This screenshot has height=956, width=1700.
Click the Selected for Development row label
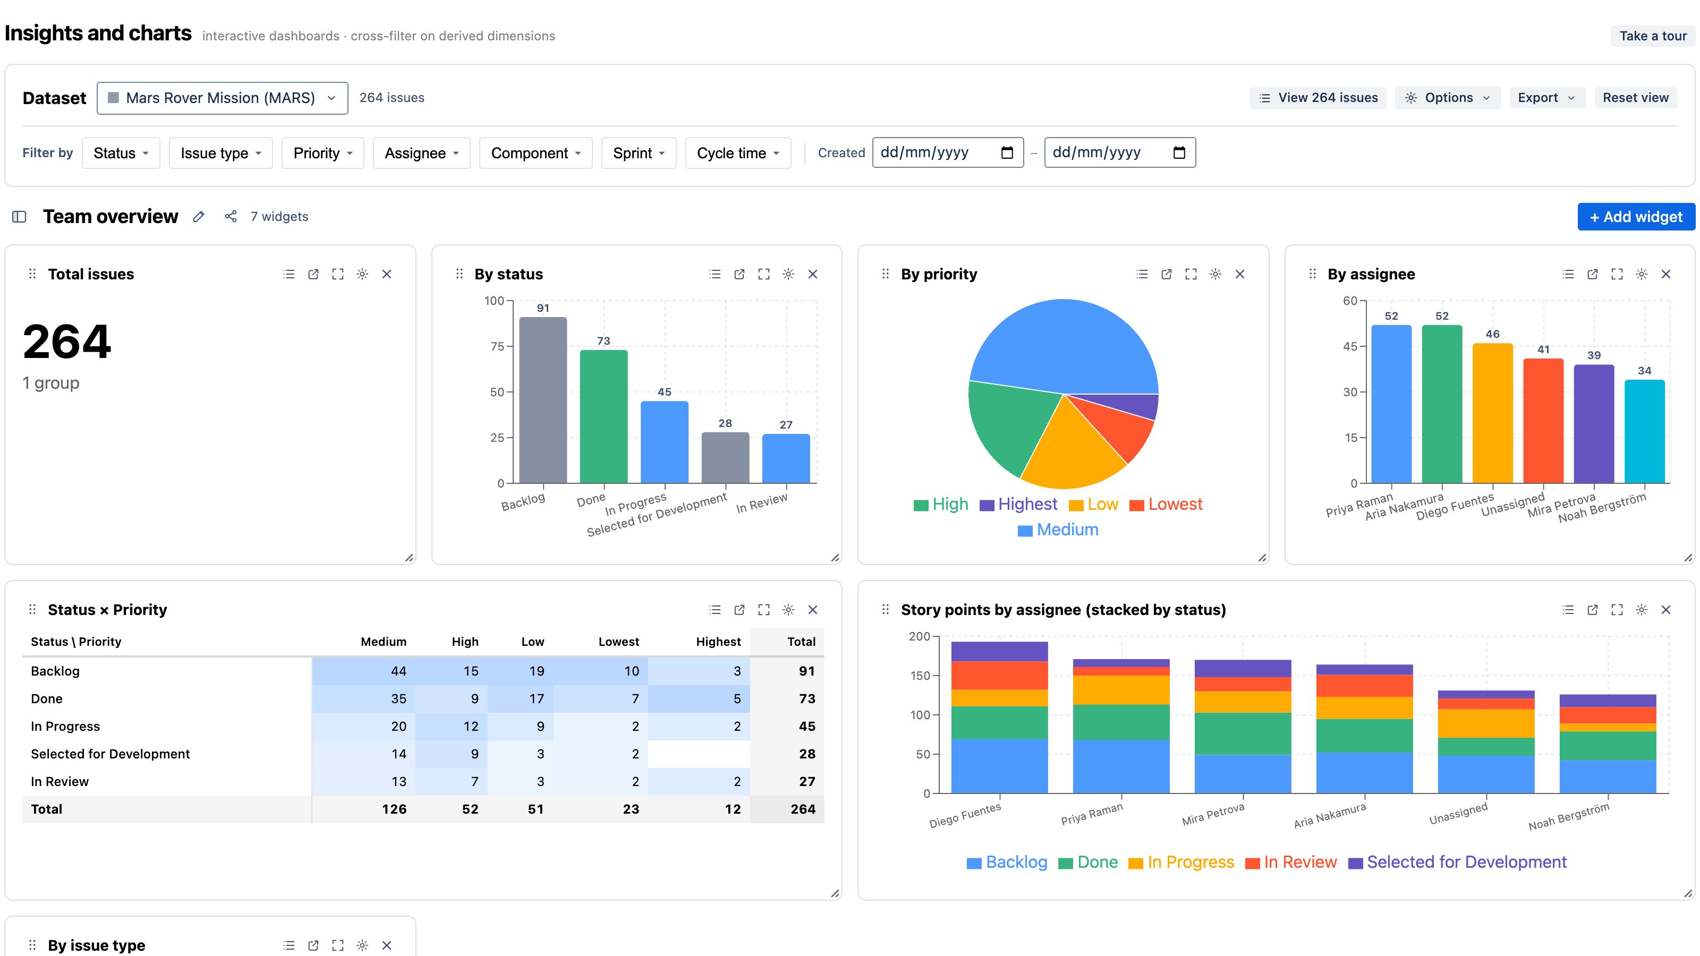(x=110, y=754)
